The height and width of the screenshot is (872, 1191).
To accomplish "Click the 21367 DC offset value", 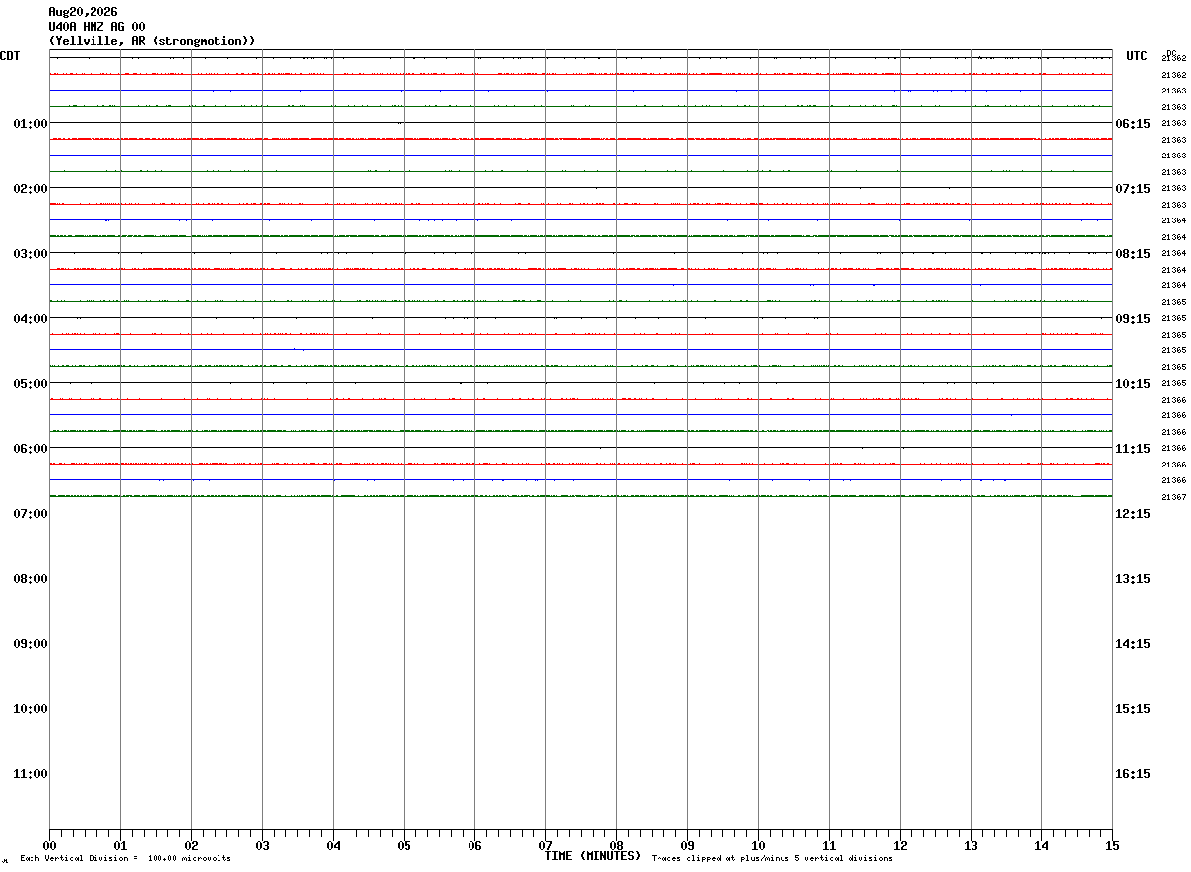I will coord(1173,497).
